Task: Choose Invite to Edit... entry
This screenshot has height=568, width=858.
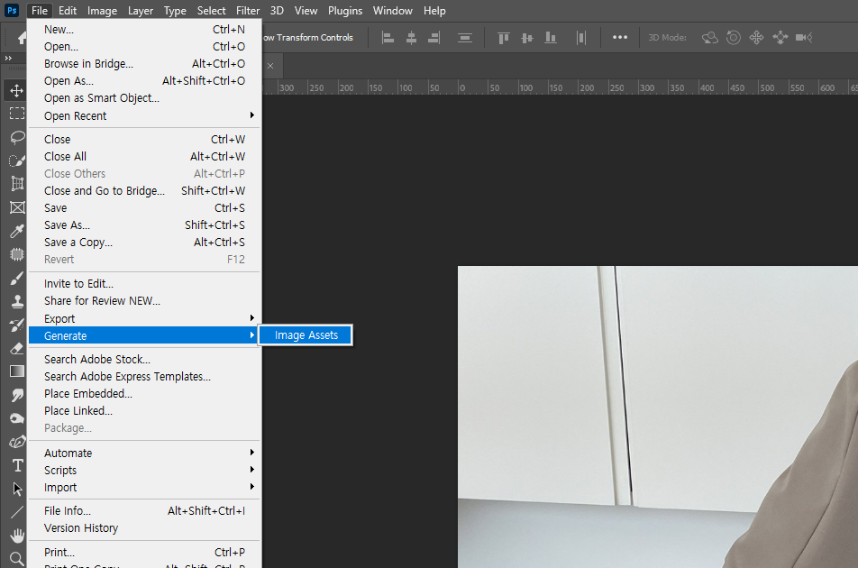Action: point(144,283)
